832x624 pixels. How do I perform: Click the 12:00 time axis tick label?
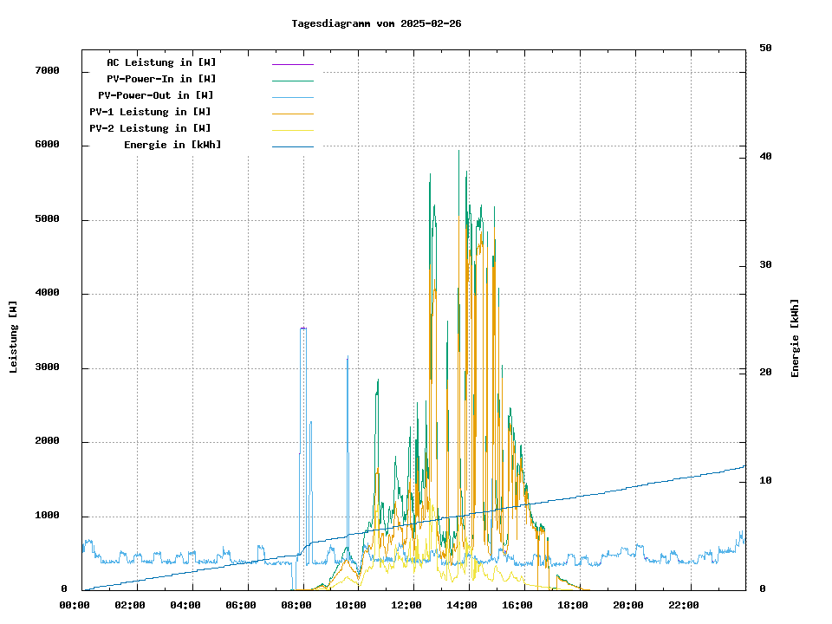[x=407, y=605]
